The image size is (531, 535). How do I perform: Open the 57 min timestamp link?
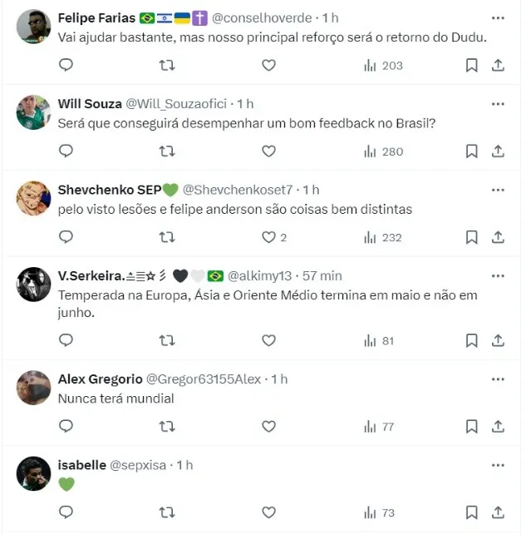320,275
